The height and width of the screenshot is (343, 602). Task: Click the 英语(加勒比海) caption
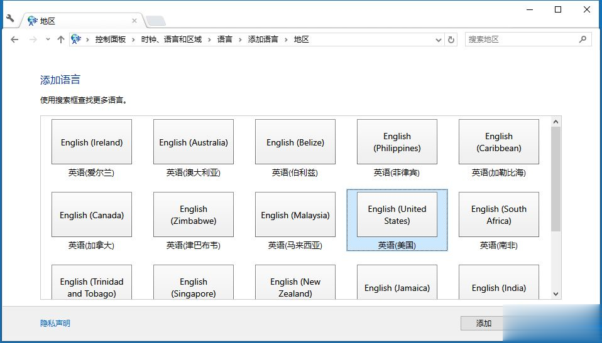click(499, 173)
